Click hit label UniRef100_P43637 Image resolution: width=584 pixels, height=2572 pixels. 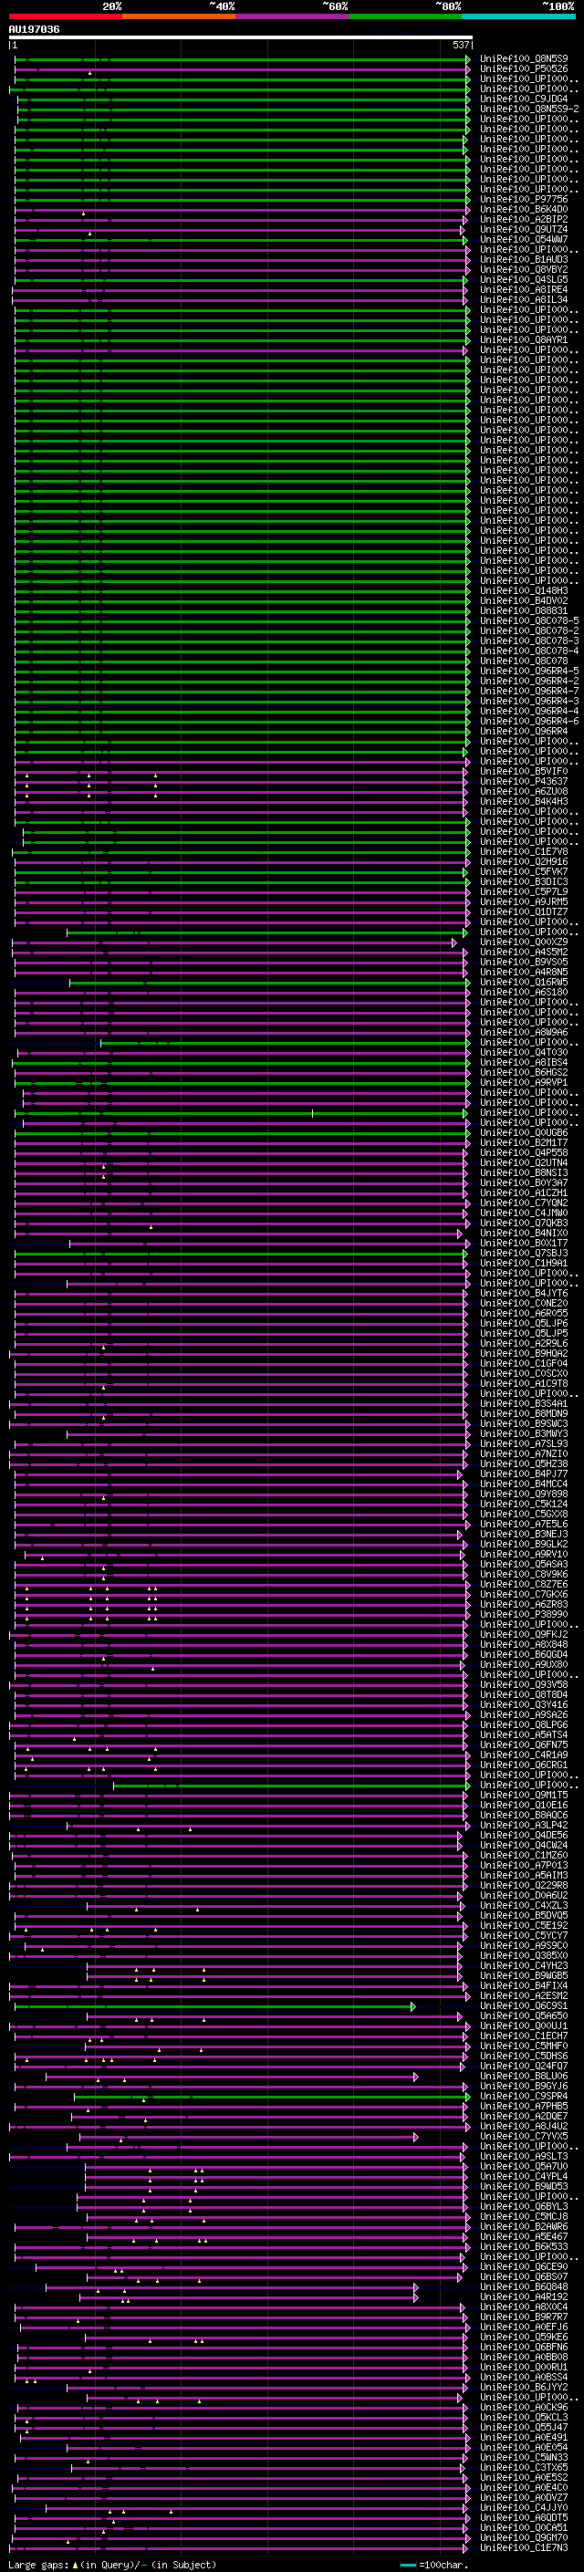coord(524,782)
